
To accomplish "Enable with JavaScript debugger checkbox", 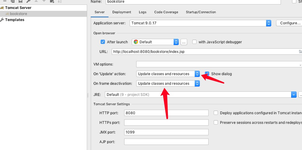I will click(x=194, y=42).
